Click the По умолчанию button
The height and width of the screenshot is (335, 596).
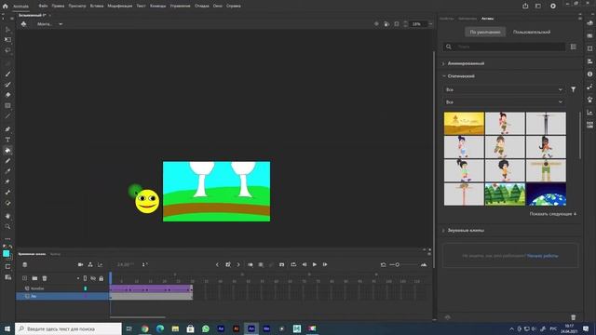pos(485,33)
